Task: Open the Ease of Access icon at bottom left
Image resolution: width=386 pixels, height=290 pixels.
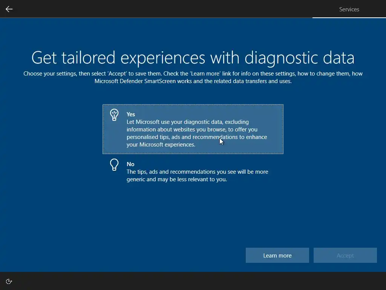Action: tap(9, 281)
